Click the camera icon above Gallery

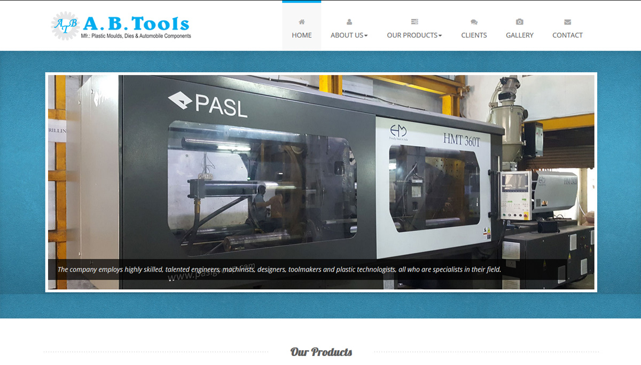[520, 22]
